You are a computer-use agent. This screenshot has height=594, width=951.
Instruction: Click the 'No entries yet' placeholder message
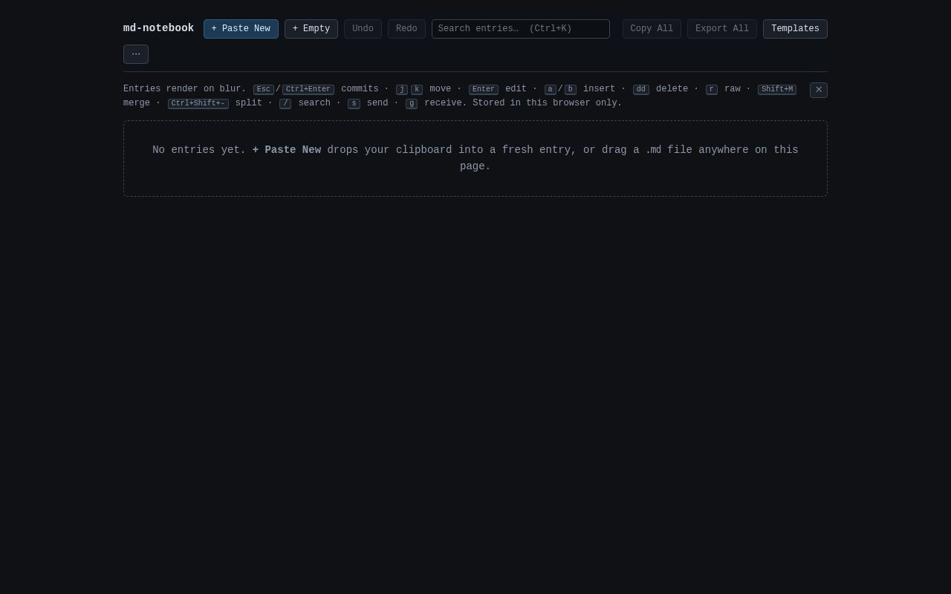[x=475, y=158]
